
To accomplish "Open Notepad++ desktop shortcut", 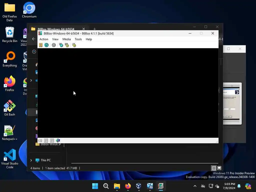I will tap(10, 132).
